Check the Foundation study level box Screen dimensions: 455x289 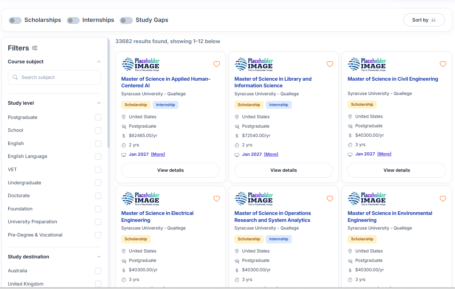point(98,209)
